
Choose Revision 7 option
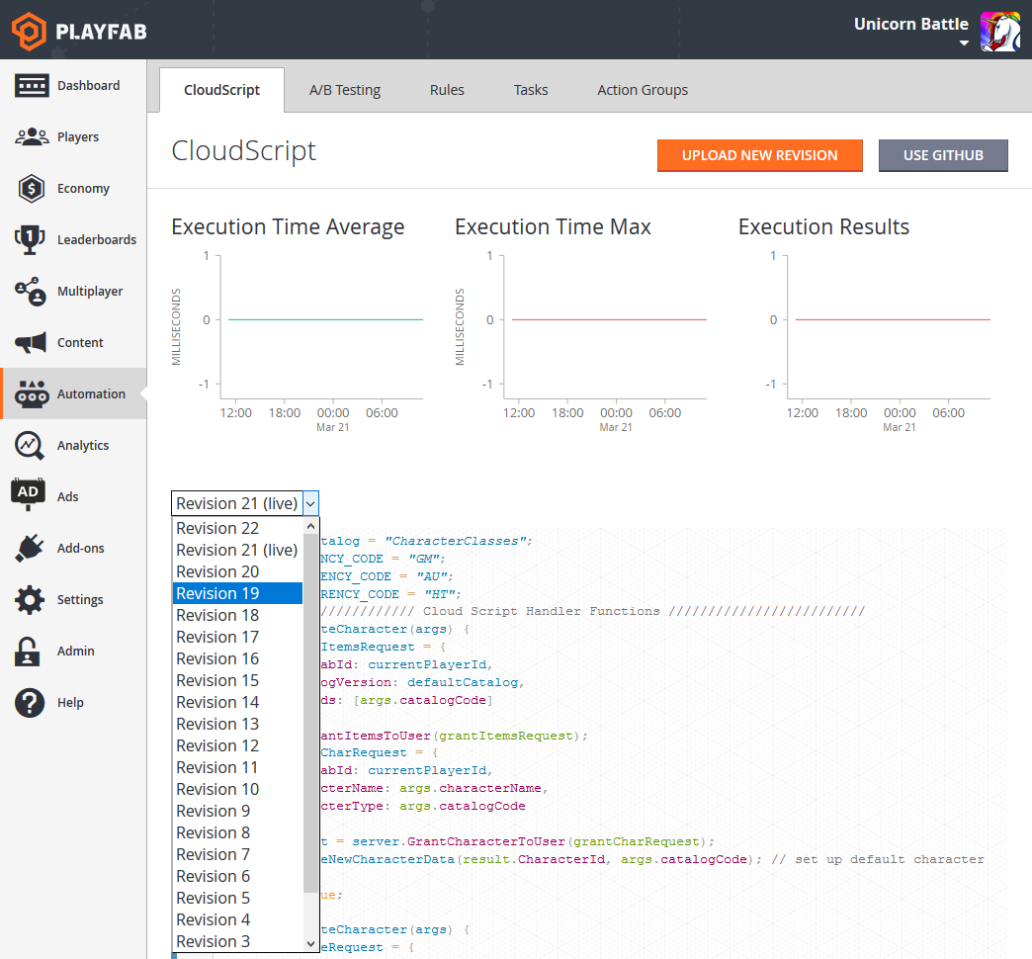237,854
